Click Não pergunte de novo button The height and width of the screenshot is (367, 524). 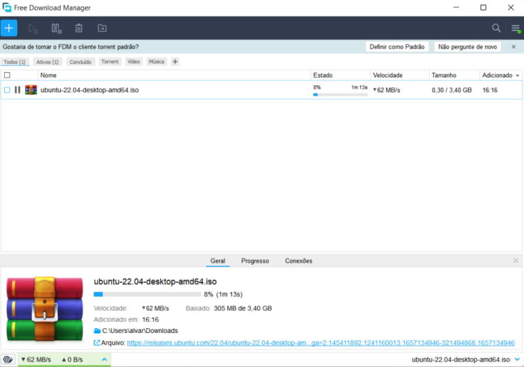point(467,47)
